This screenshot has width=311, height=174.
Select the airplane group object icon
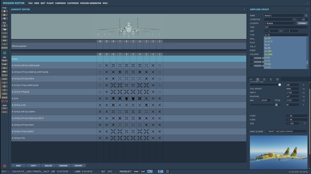[4, 60]
